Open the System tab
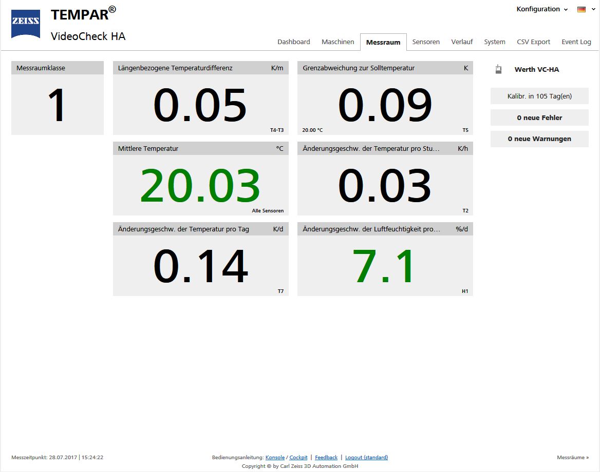Viewport: 600px width, 472px height. (494, 42)
